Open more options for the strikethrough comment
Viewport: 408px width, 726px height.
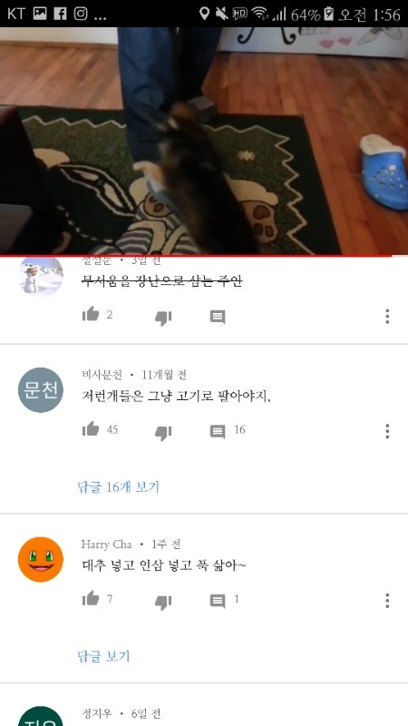click(387, 316)
